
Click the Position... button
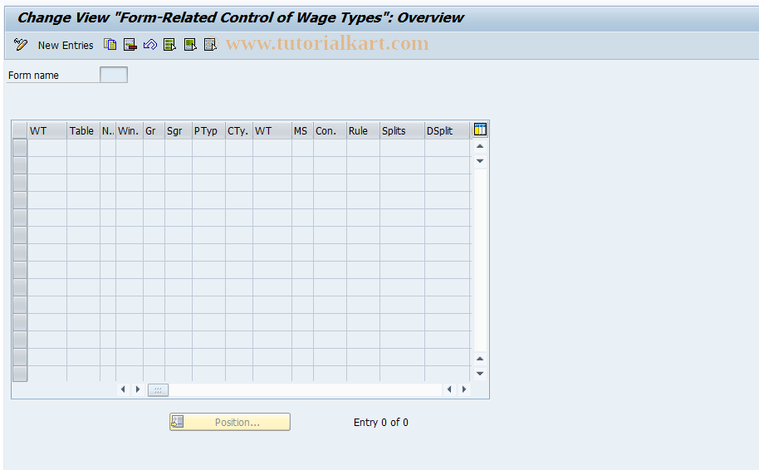click(x=230, y=422)
